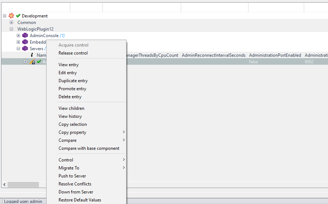Viewport: 328px width, 204px height.
Task: Open the Control submenu
Action: click(87, 160)
